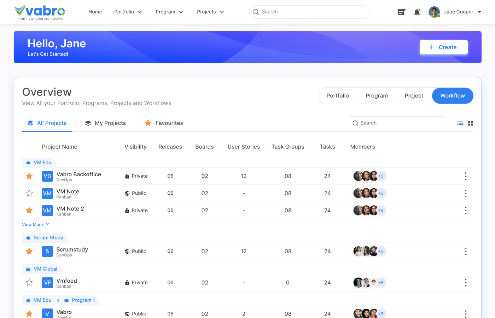Screen dimensions: 495x318
Task: Click the VM icon of VM Note 2
Action: [x=47, y=211]
